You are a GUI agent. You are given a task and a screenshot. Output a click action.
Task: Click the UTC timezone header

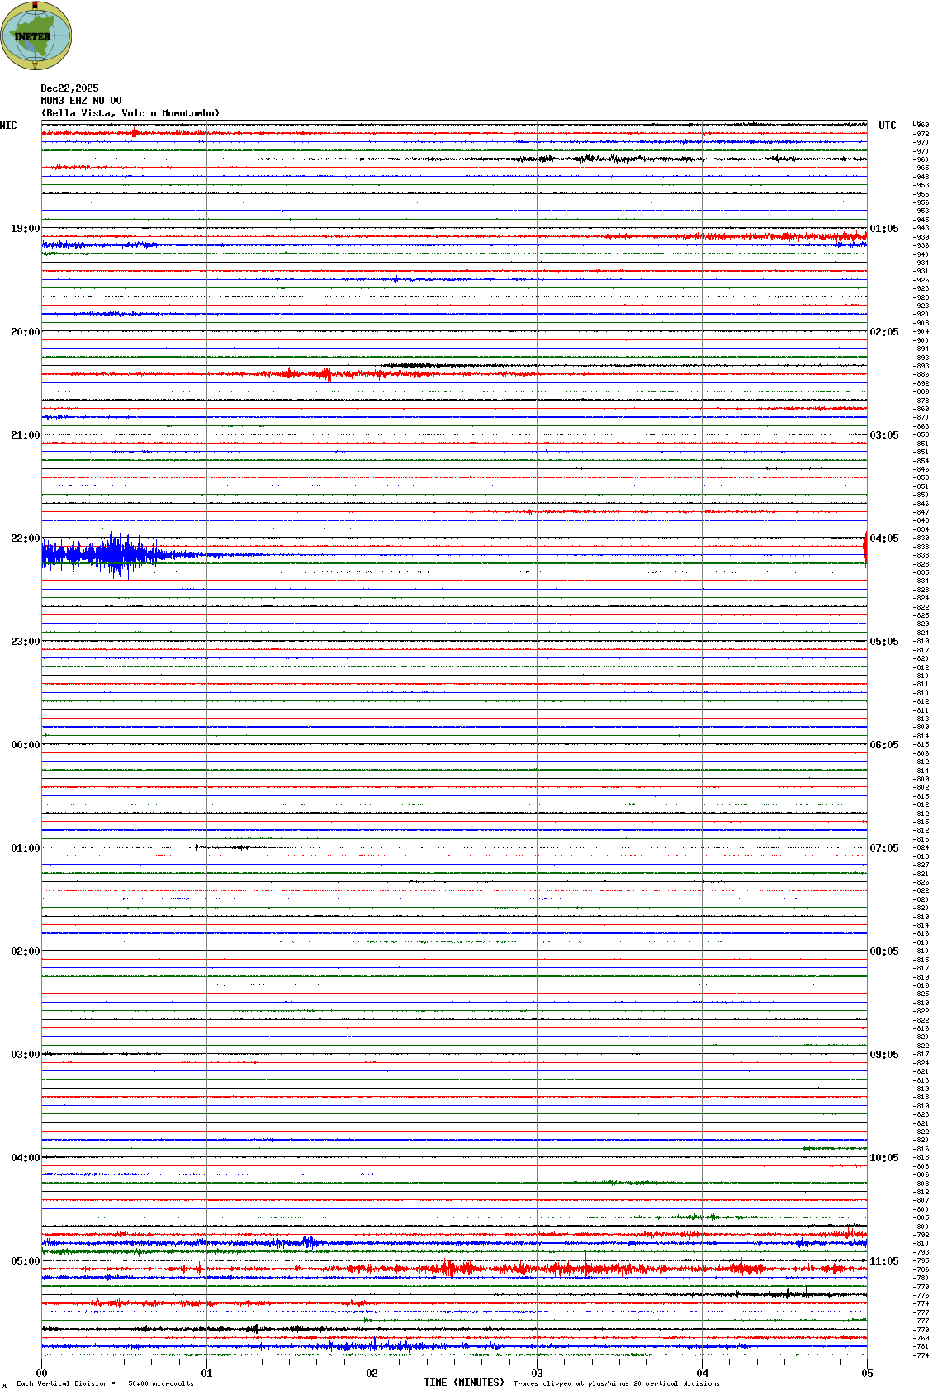(x=887, y=126)
